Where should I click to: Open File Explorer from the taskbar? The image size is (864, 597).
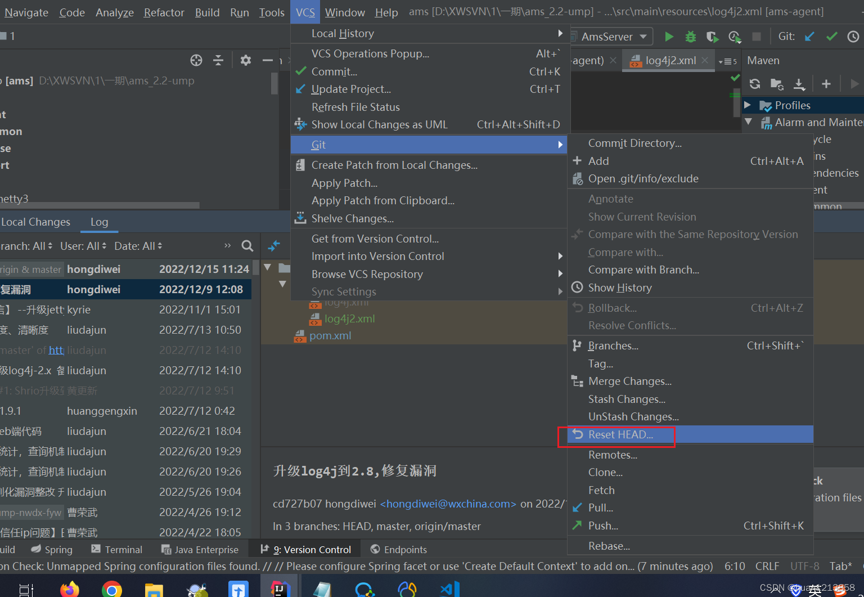pyautogui.click(x=154, y=590)
